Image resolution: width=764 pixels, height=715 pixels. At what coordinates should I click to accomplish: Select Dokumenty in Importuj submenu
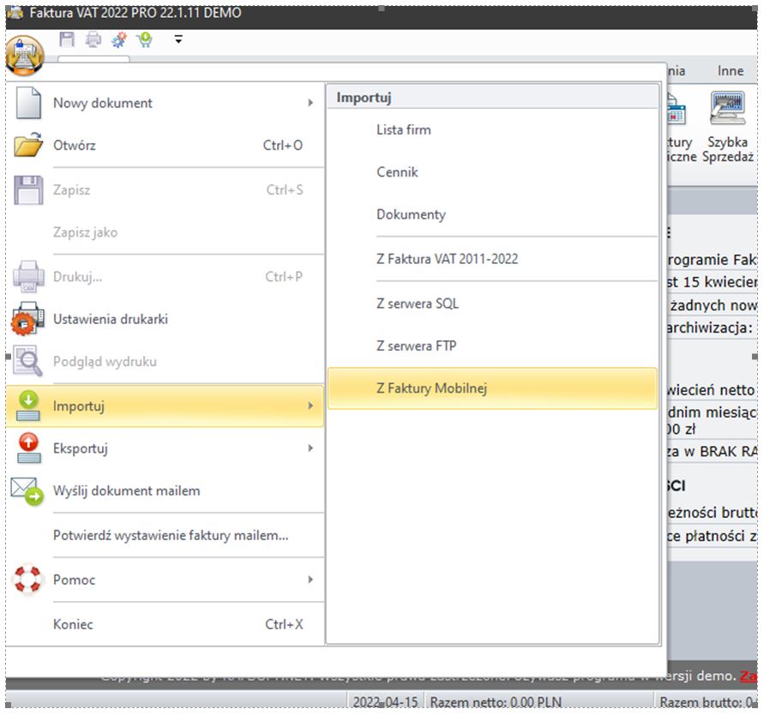coord(492,215)
